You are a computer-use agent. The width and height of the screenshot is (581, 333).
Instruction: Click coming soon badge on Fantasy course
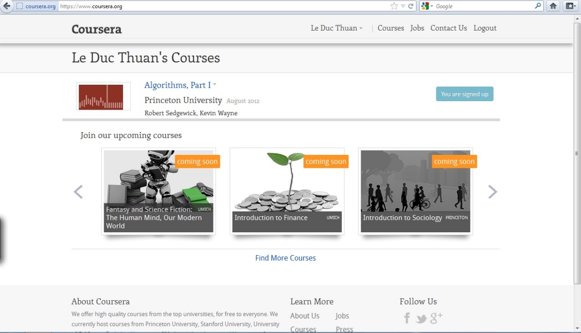(197, 162)
